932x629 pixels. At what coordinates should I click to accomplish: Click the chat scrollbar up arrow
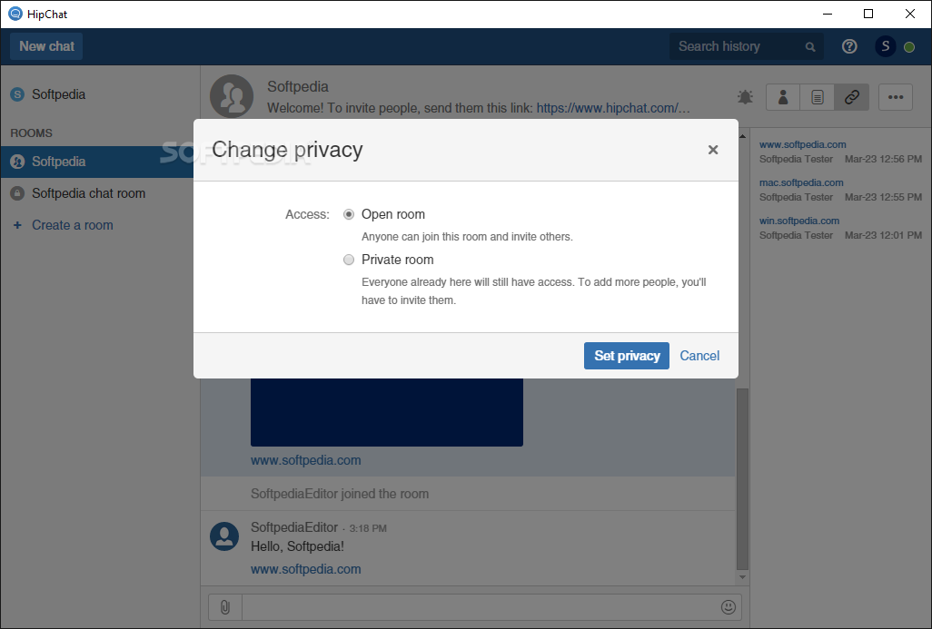click(742, 136)
